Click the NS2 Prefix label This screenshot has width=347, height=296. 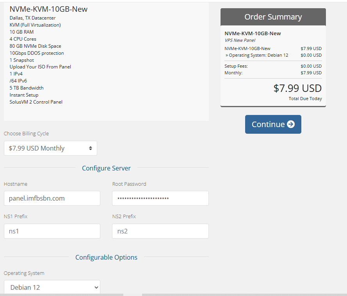click(124, 216)
